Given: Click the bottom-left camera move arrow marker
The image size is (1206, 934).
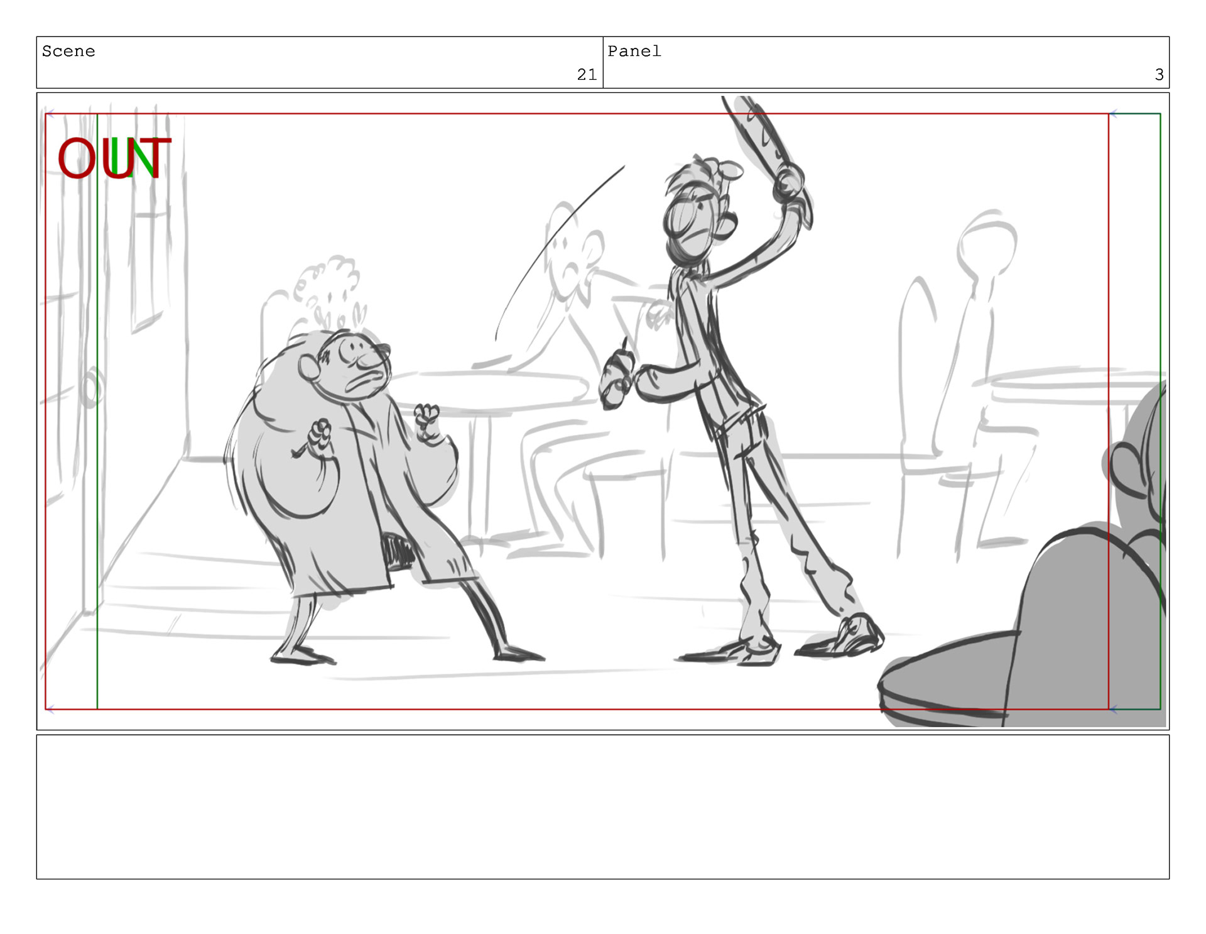Looking at the screenshot, I should (50, 710).
